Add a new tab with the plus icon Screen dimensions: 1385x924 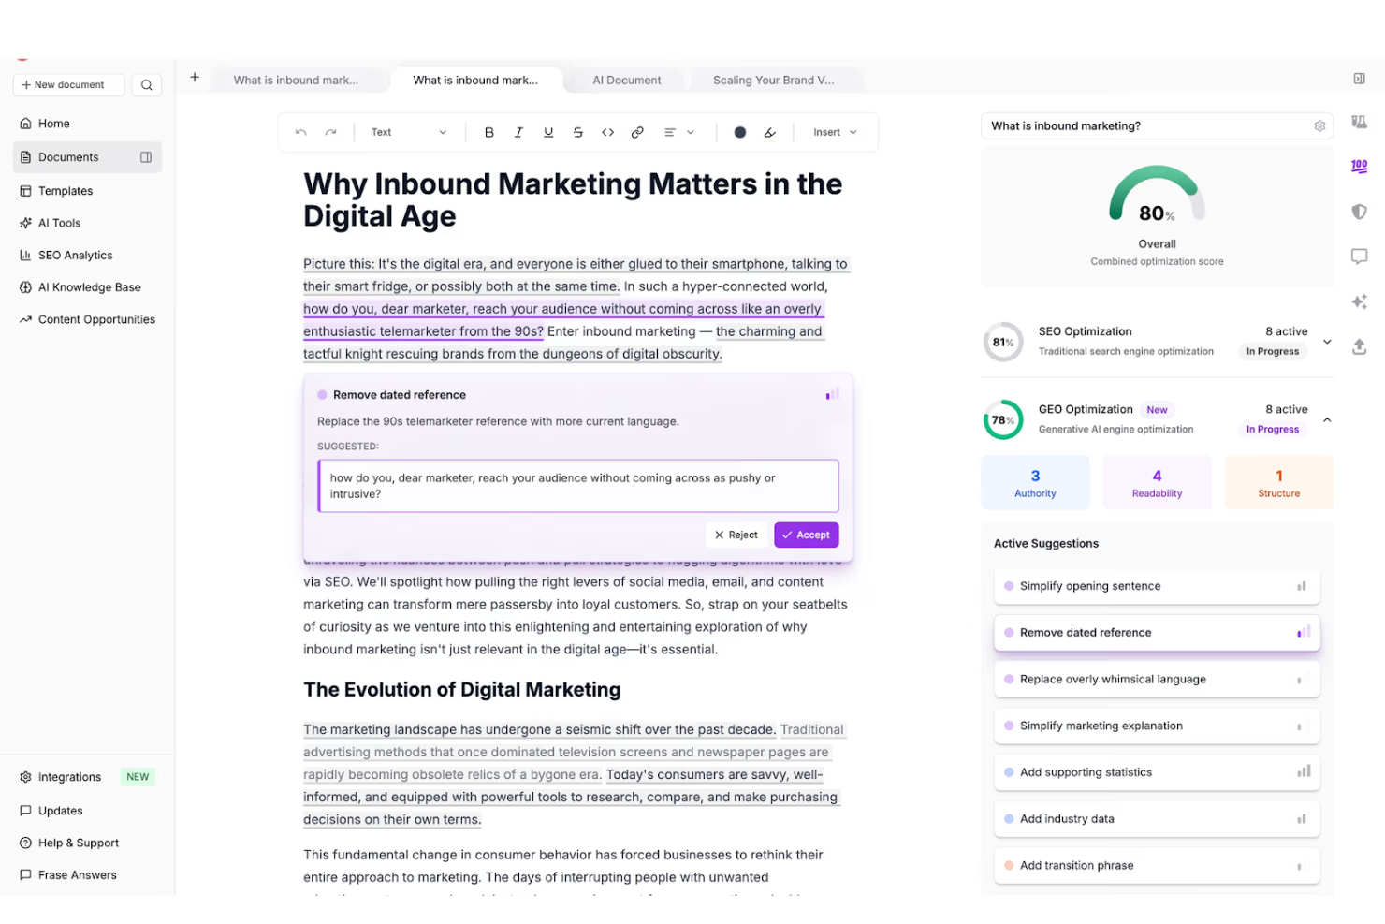(195, 78)
